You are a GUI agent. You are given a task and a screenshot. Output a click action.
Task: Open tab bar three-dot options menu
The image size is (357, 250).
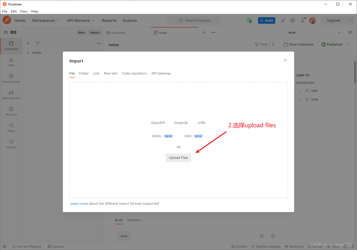(213, 32)
